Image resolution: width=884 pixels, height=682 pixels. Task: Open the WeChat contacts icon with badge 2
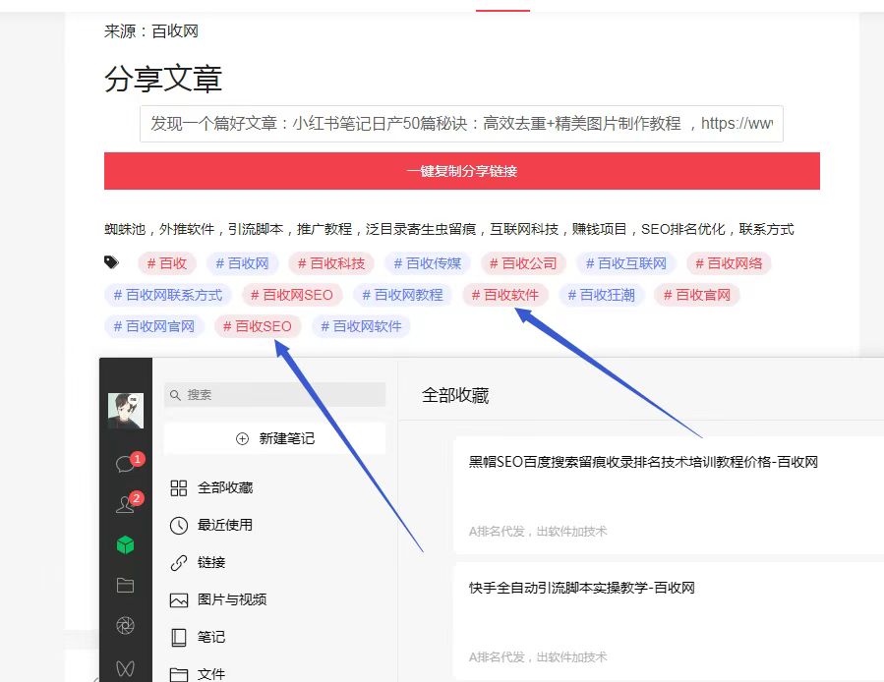tap(126, 503)
